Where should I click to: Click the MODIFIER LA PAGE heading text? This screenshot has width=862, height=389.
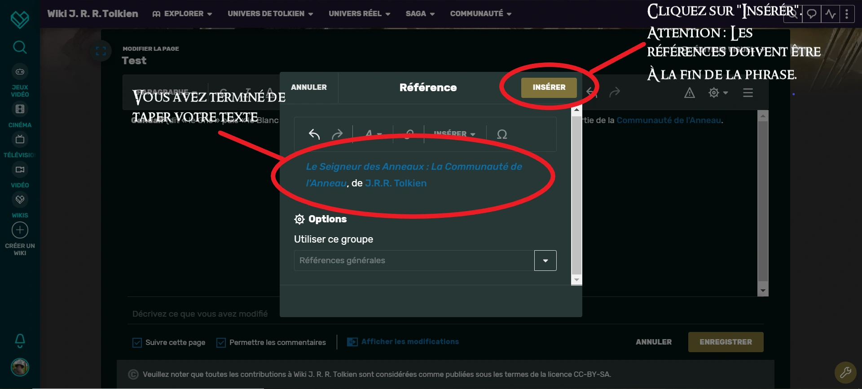[x=151, y=49]
